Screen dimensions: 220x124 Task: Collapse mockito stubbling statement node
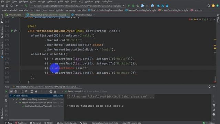[x=13, y=99]
